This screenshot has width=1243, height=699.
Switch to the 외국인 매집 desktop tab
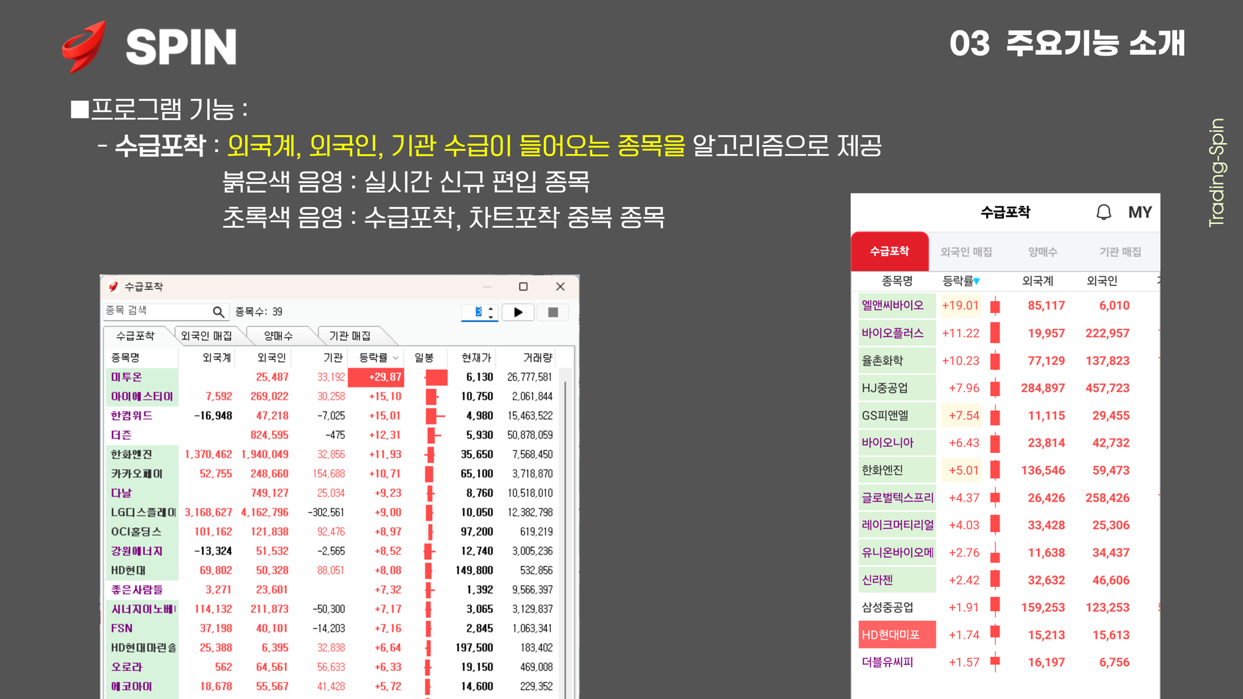point(207,336)
